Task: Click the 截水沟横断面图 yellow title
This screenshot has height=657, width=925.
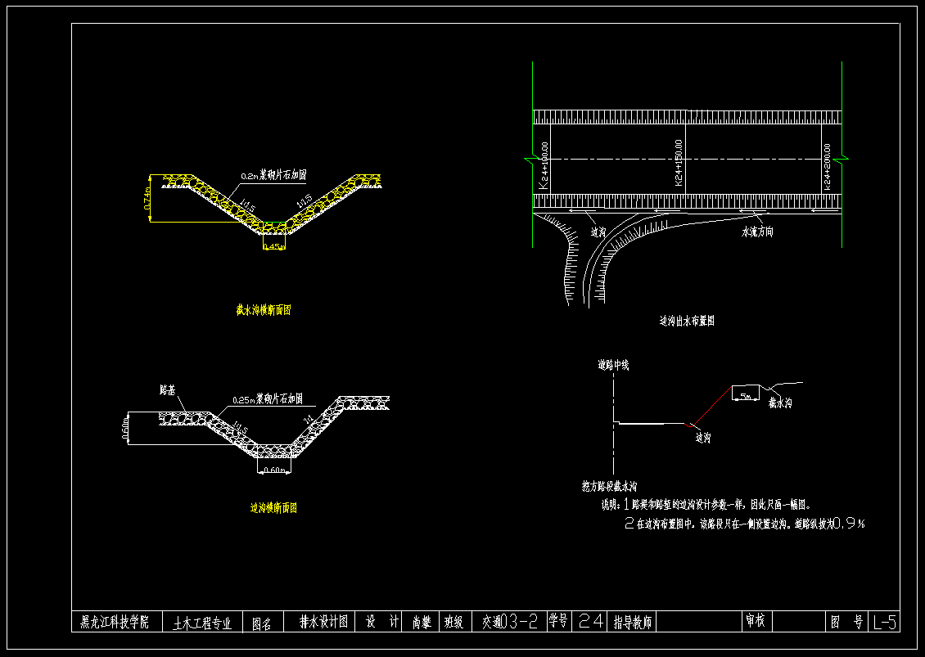Action: pos(264,310)
